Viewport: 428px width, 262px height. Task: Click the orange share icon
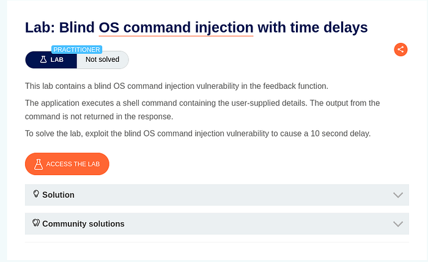400,50
